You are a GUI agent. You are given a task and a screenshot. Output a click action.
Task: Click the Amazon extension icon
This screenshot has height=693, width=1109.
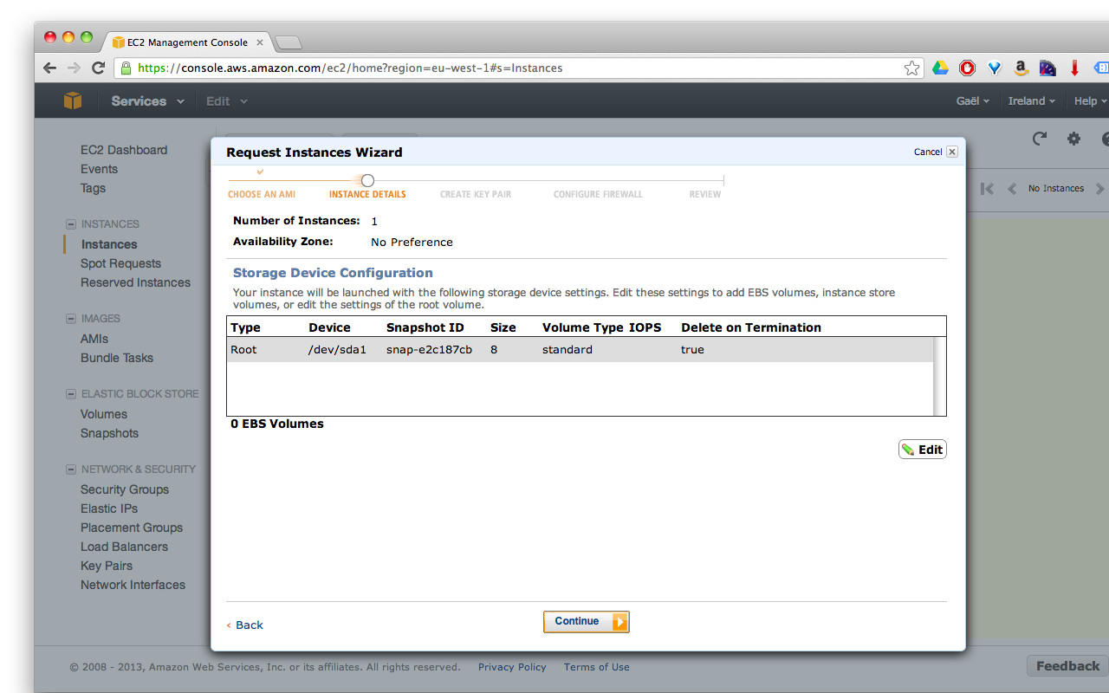1021,67
